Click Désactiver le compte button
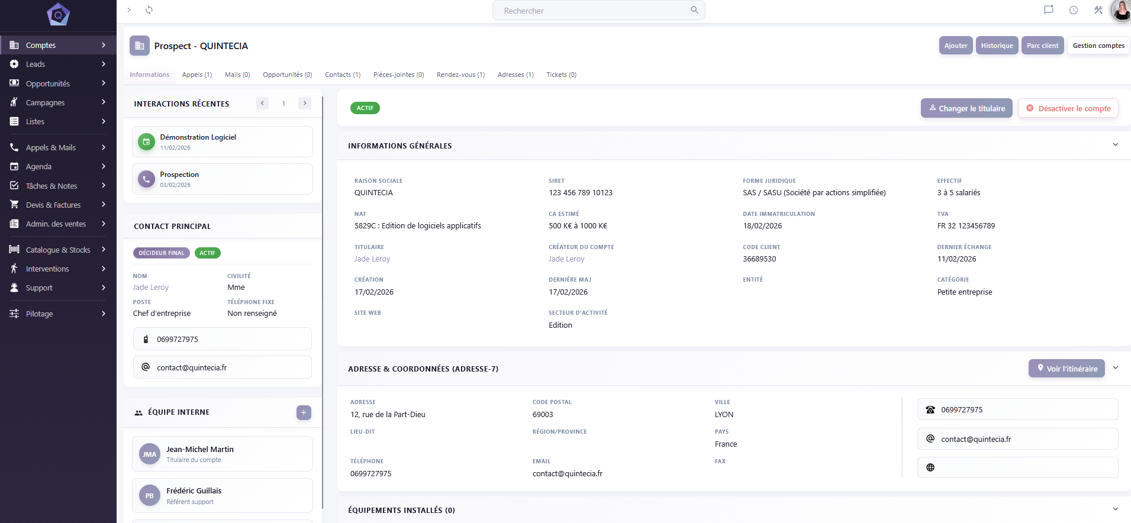Screen dimensions: 1131x523 [1068, 108]
